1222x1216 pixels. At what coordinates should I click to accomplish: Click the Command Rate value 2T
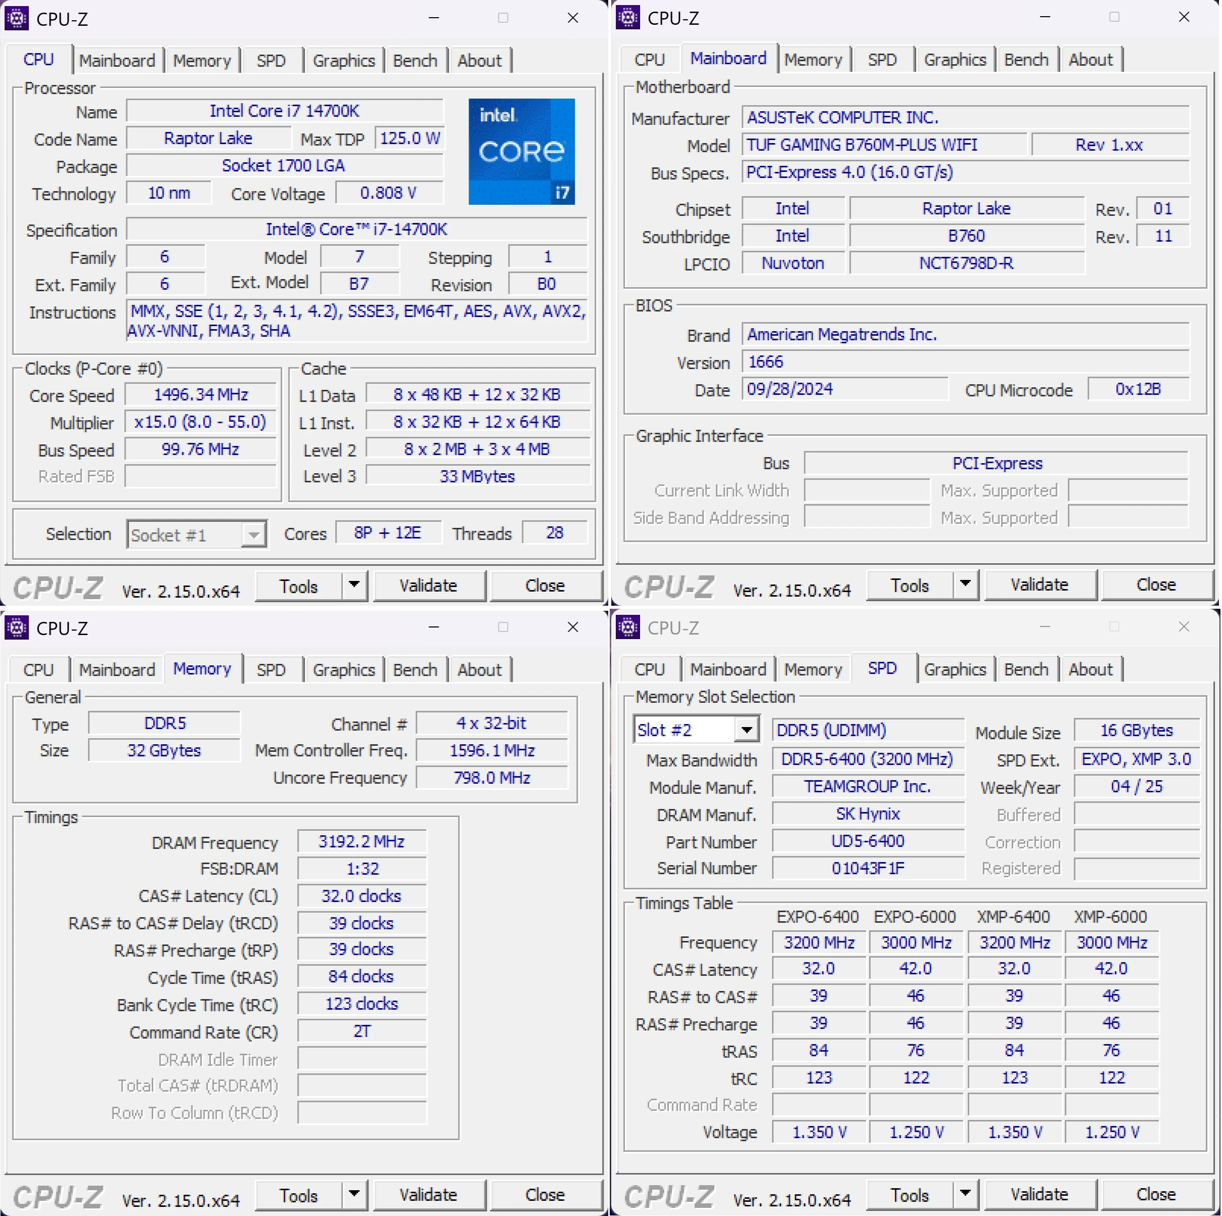pos(362,1031)
